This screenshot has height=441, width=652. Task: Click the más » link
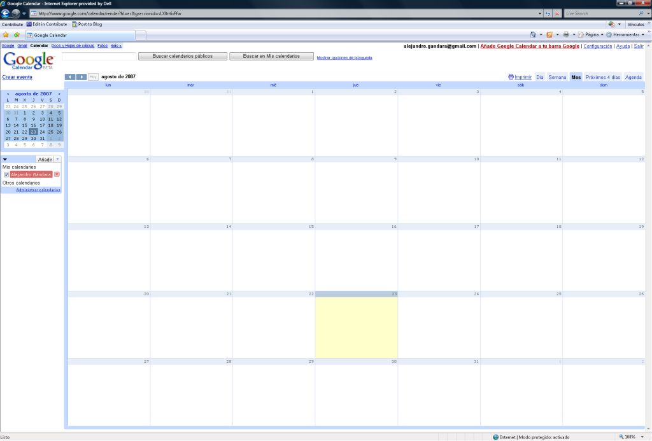click(x=116, y=46)
